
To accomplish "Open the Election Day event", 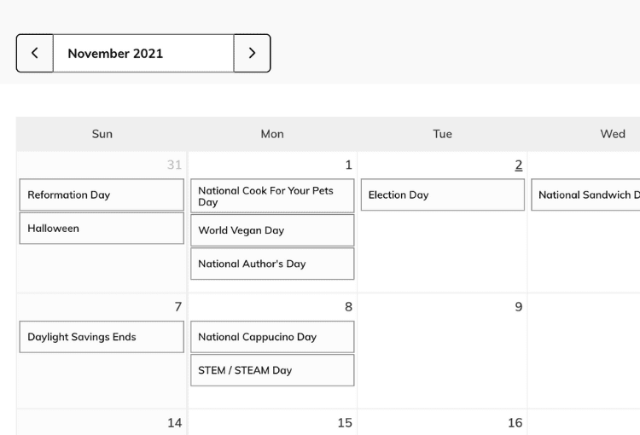I will point(443,194).
